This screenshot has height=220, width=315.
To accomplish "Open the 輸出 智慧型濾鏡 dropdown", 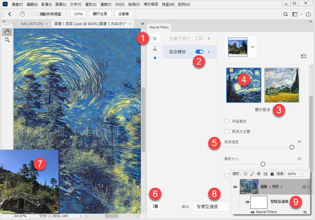I will pyautogui.click(x=211, y=206).
